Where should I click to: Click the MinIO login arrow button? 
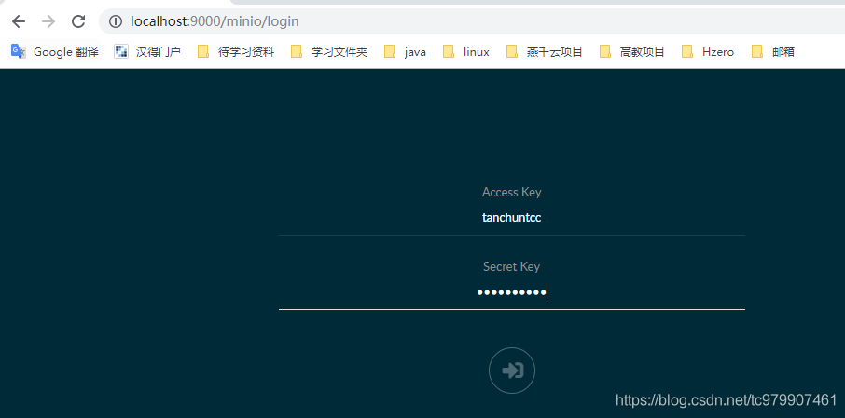512,371
